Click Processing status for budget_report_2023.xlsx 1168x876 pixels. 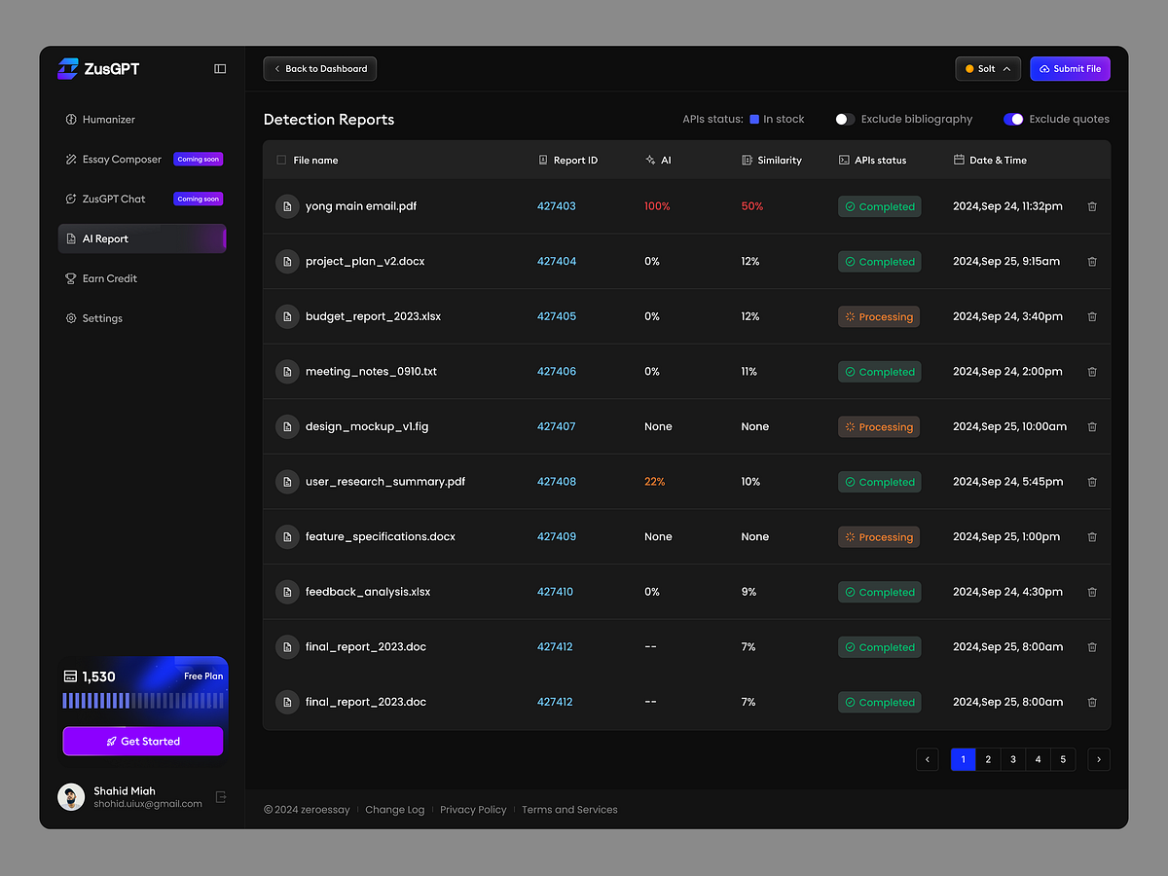pyautogui.click(x=879, y=316)
